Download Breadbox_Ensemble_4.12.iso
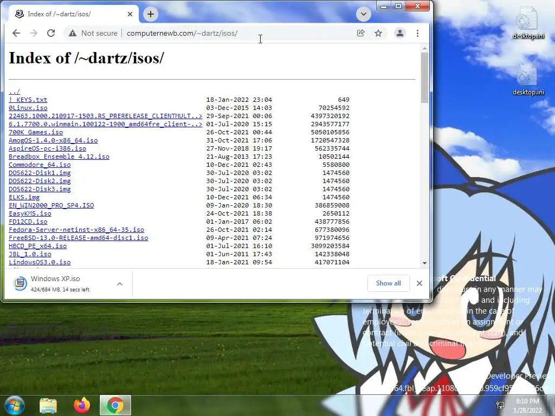555x416 pixels. coord(59,157)
